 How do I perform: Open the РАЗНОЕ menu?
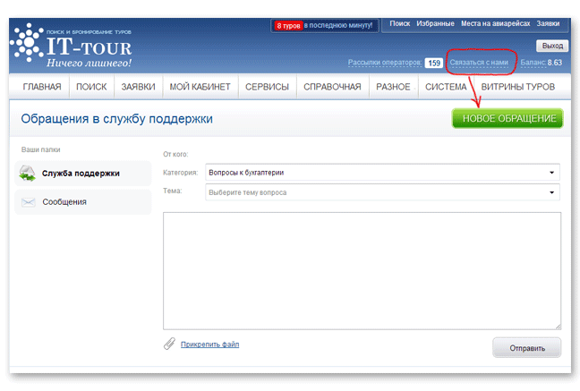coord(393,87)
